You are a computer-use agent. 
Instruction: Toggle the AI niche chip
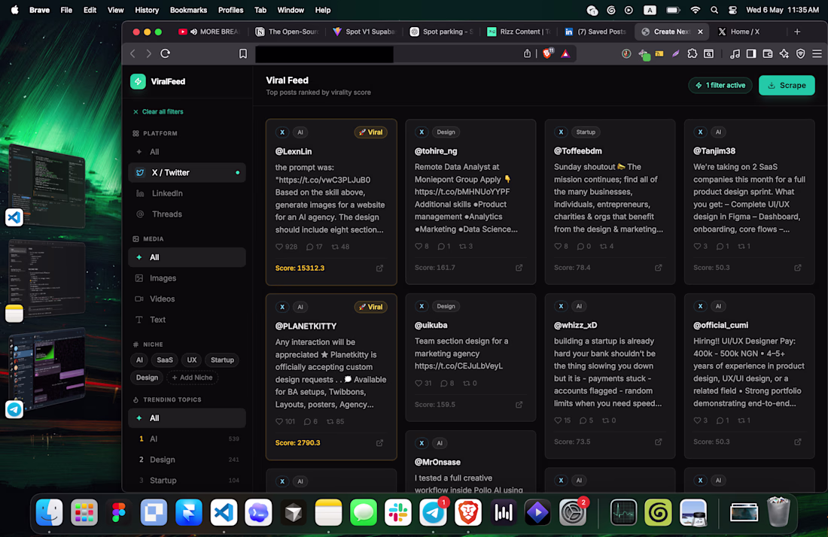pos(139,360)
